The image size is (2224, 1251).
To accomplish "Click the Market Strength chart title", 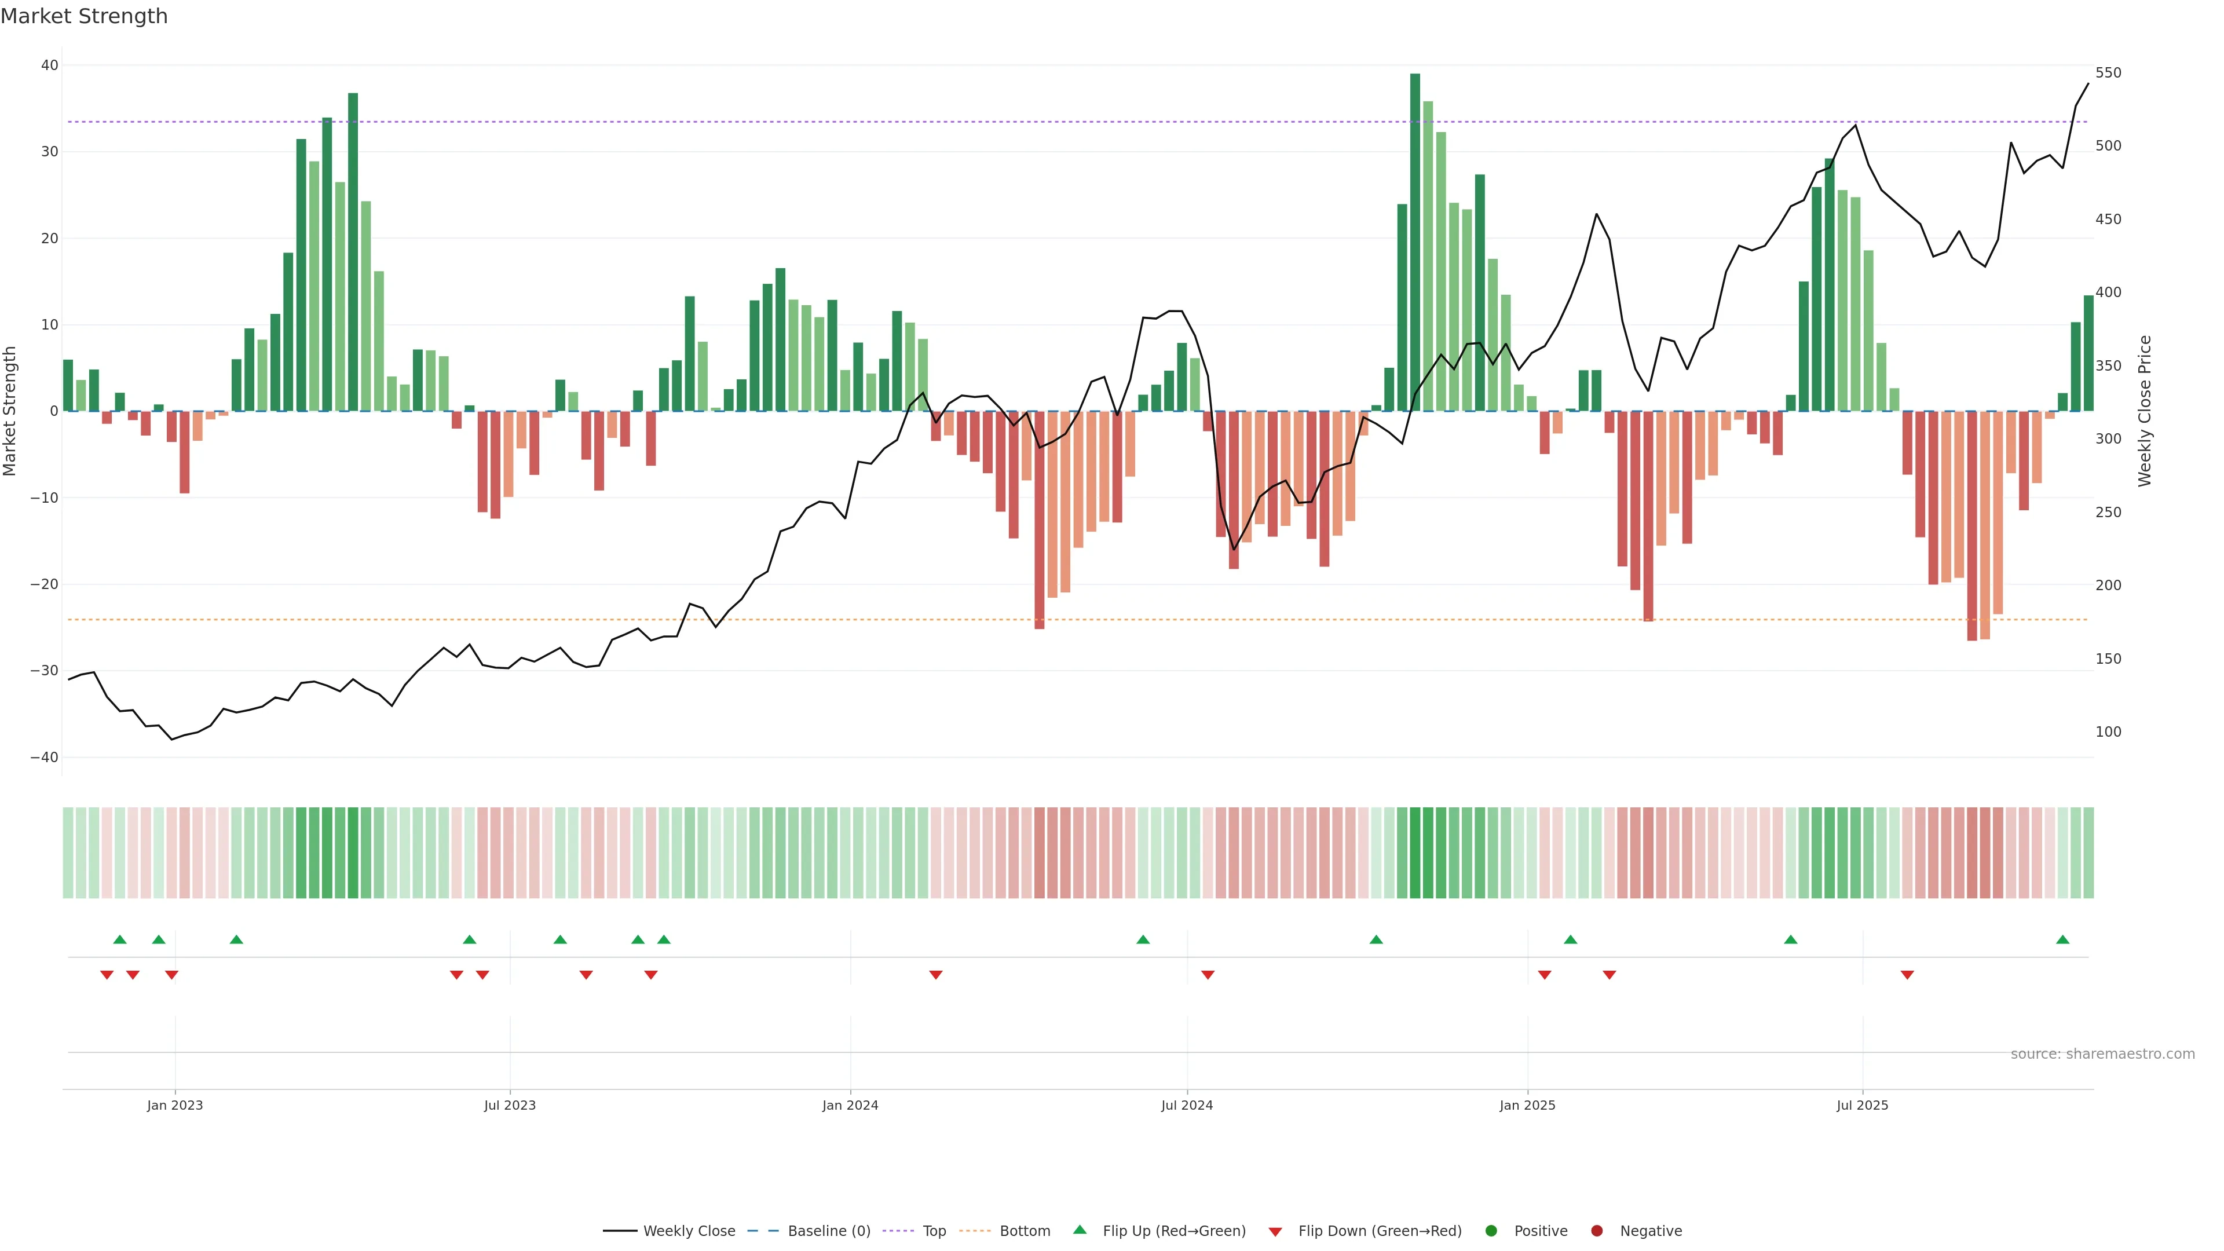I will (x=84, y=16).
